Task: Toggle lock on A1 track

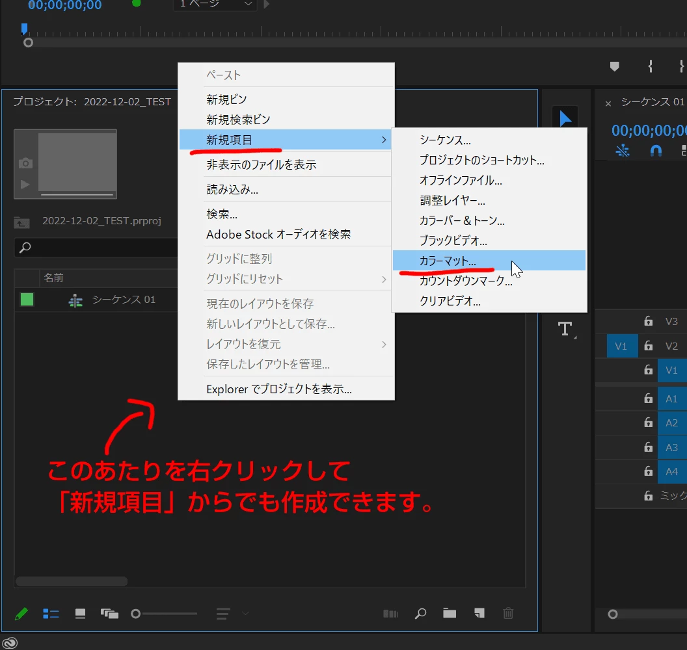Action: pos(649,398)
